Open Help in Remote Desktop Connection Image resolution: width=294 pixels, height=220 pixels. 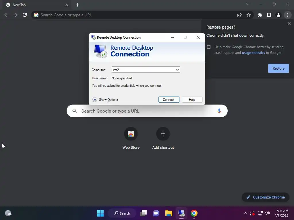192,100
